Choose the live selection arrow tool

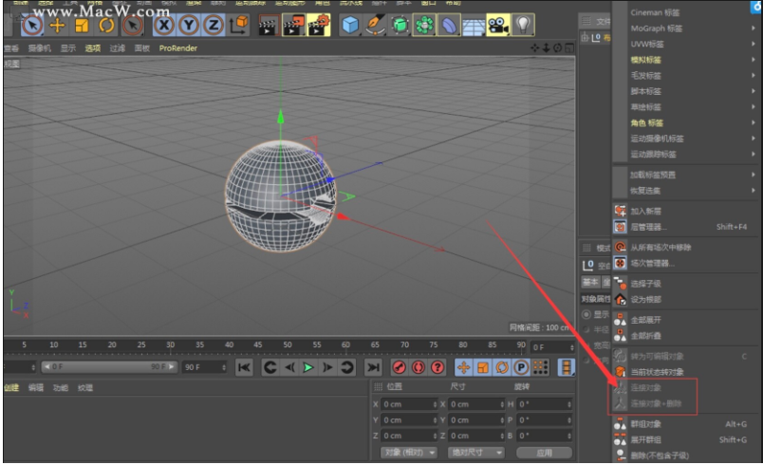pyautogui.click(x=32, y=25)
